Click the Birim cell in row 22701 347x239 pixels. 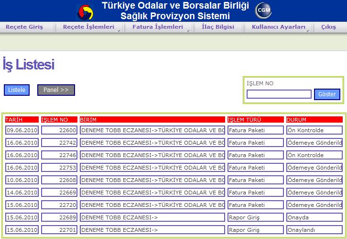[x=152, y=230]
